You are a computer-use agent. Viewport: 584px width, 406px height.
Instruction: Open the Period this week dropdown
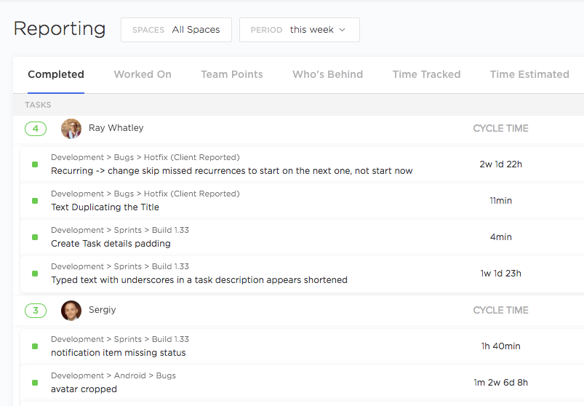(299, 30)
